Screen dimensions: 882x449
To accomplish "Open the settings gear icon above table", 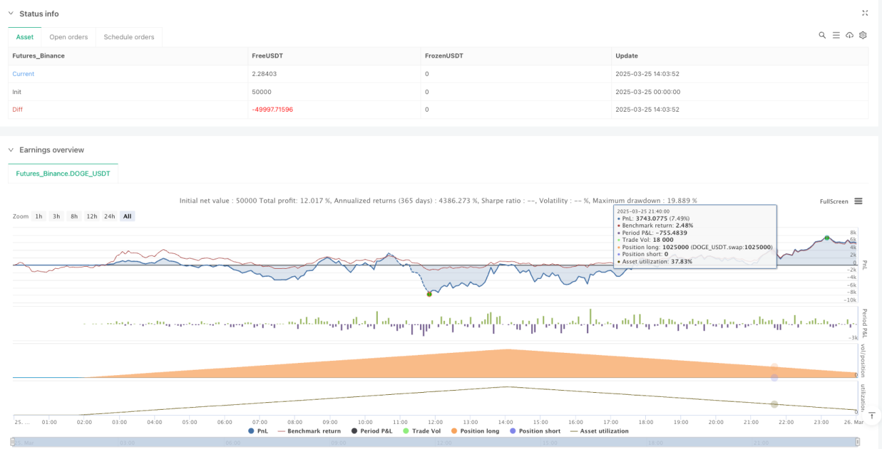I will [x=863, y=35].
